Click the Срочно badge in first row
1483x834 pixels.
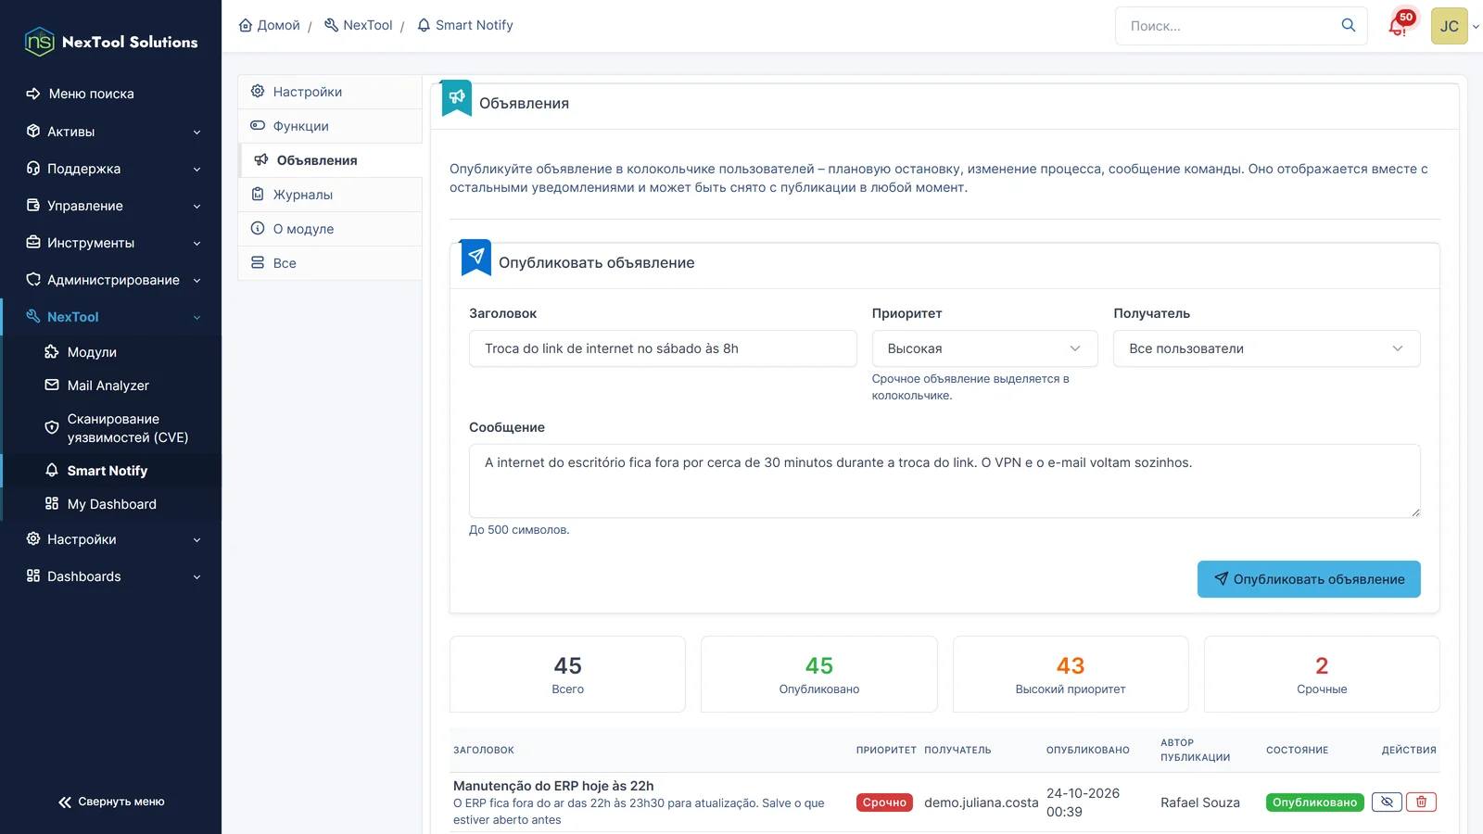click(884, 802)
